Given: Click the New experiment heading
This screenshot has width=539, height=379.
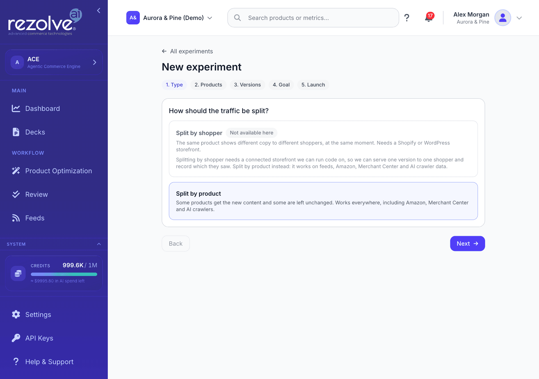Looking at the screenshot, I should click(202, 67).
